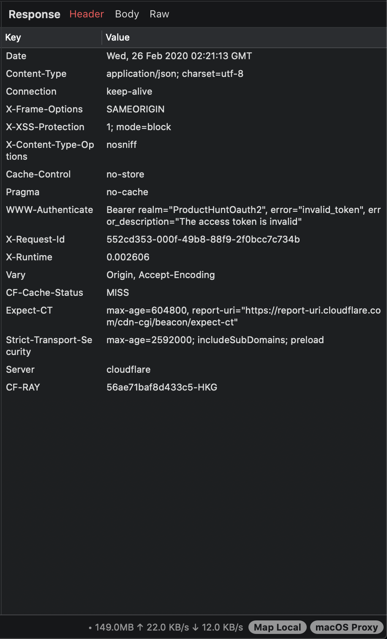Select the Server cloudflare row
The height and width of the screenshot is (639, 387).
tap(128, 369)
